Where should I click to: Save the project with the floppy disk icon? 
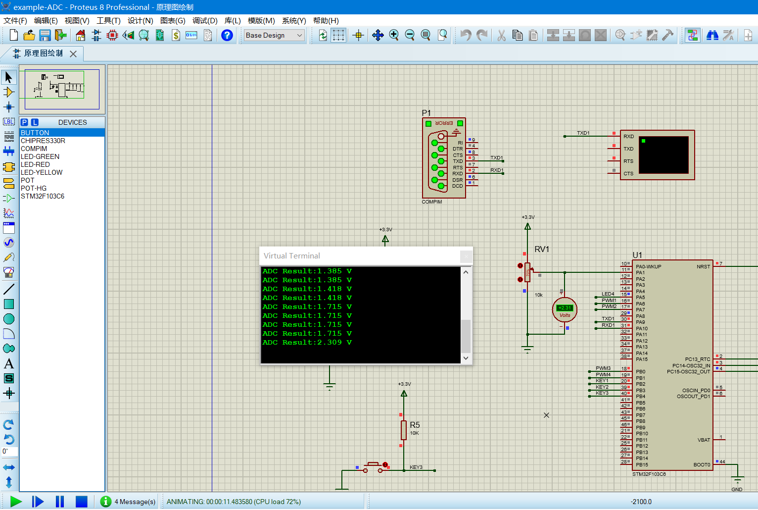pos(45,35)
